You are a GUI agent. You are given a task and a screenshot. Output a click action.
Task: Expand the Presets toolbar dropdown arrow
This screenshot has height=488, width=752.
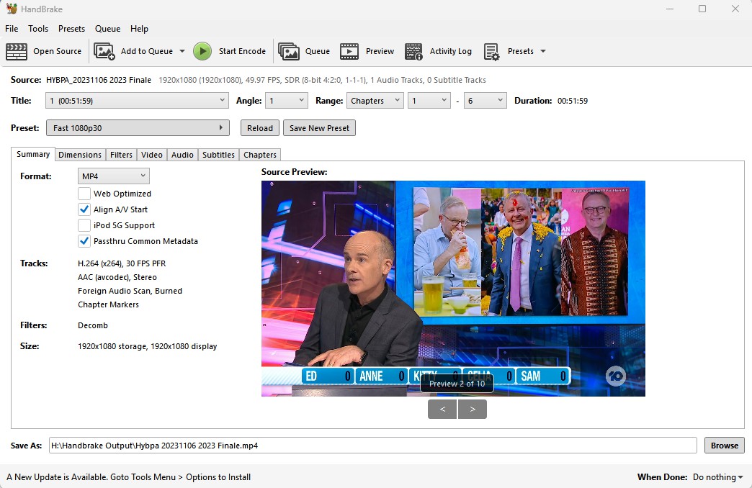tap(543, 51)
